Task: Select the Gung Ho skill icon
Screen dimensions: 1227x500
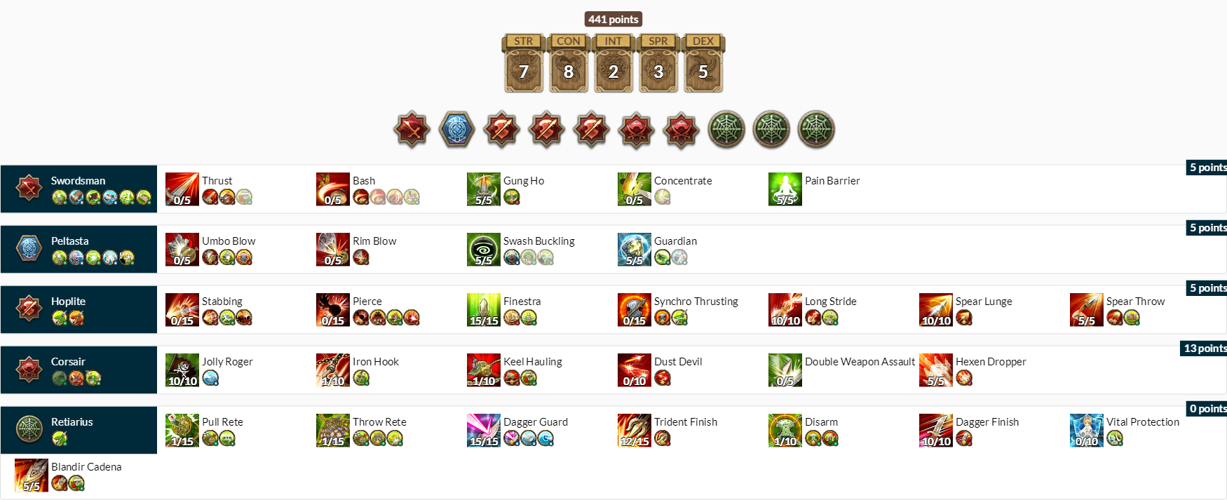Action: point(484,189)
